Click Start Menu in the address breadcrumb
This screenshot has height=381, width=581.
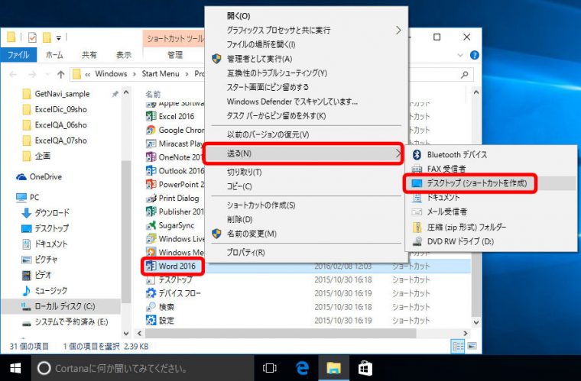160,74
